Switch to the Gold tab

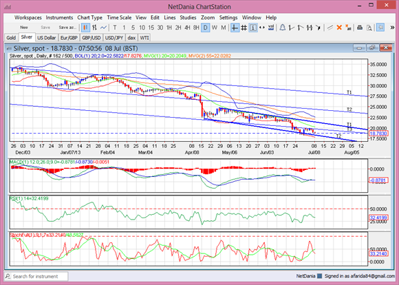pyautogui.click(x=11, y=38)
